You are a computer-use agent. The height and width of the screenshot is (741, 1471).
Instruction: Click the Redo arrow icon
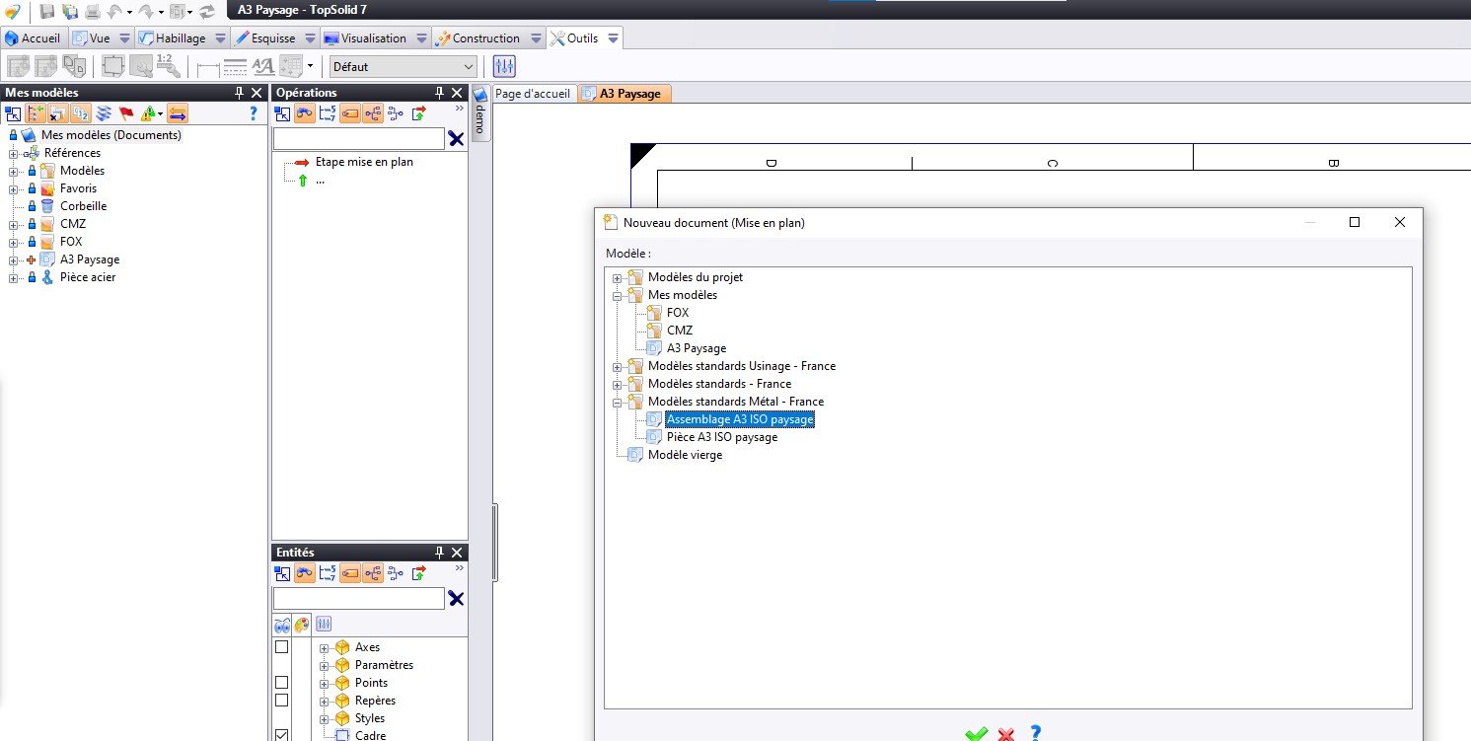click(x=148, y=12)
